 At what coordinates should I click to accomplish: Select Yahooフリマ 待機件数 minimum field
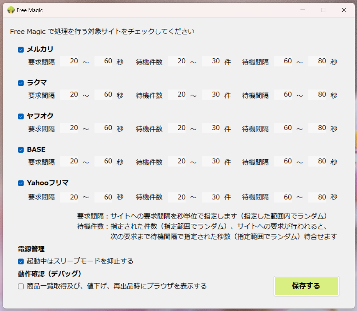click(177, 197)
